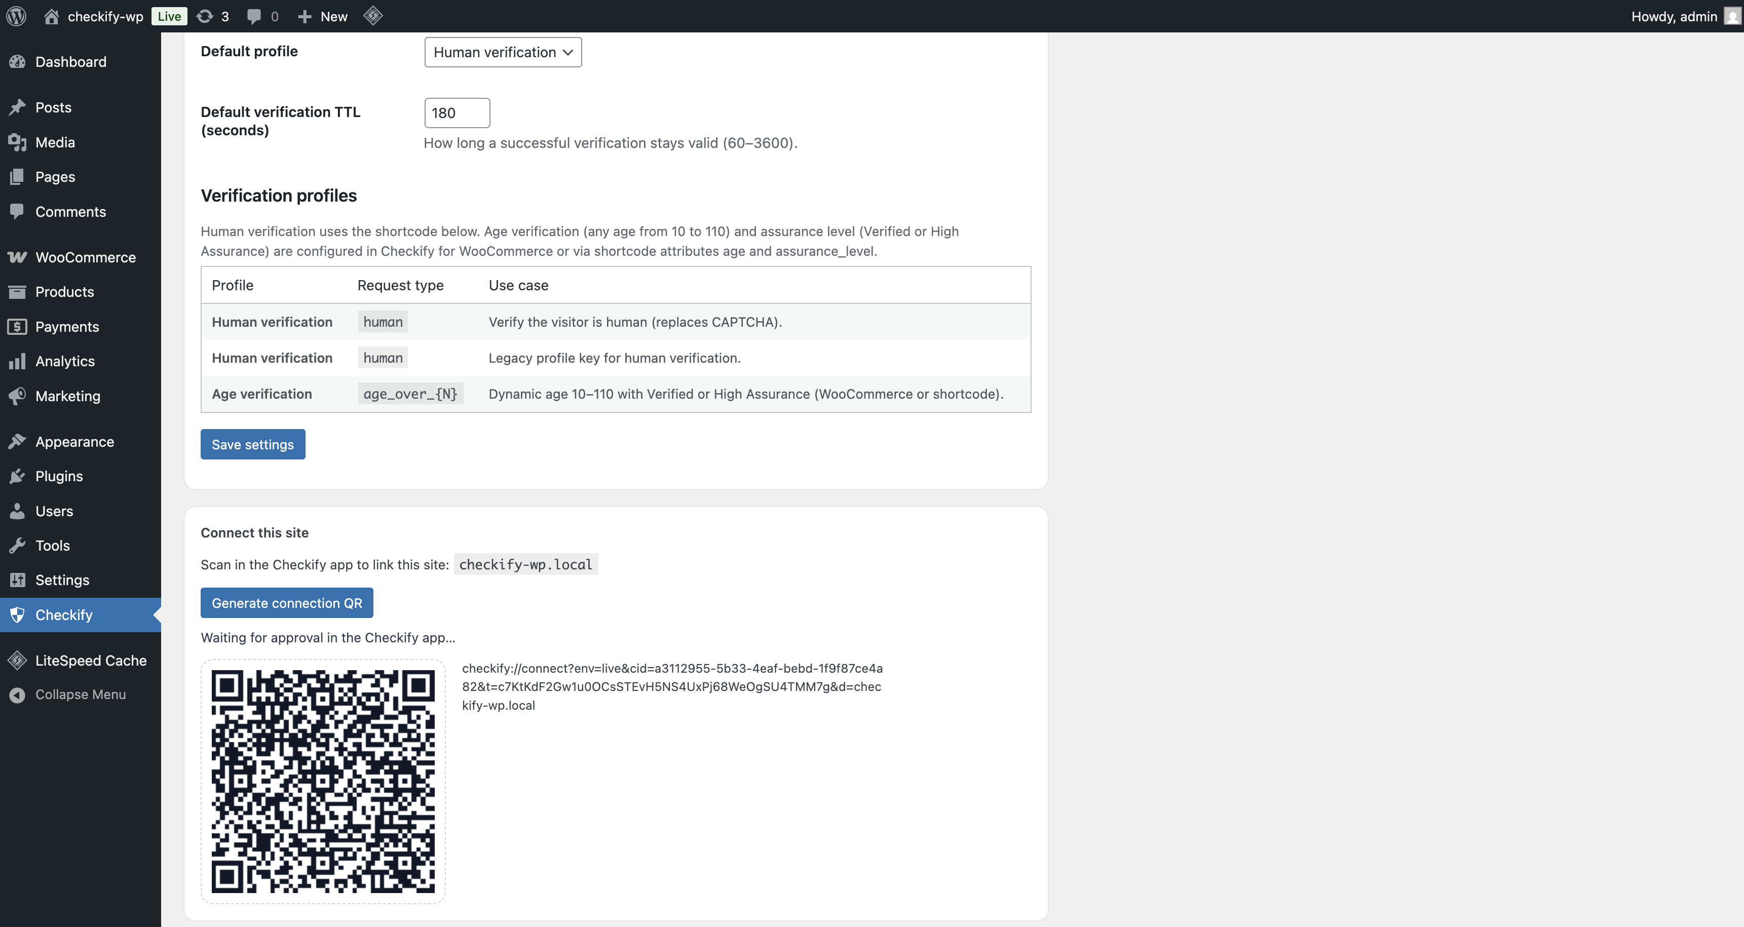Click the checkify-wp.local domain code
Screen dimensions: 1744x927
[x=525, y=564]
